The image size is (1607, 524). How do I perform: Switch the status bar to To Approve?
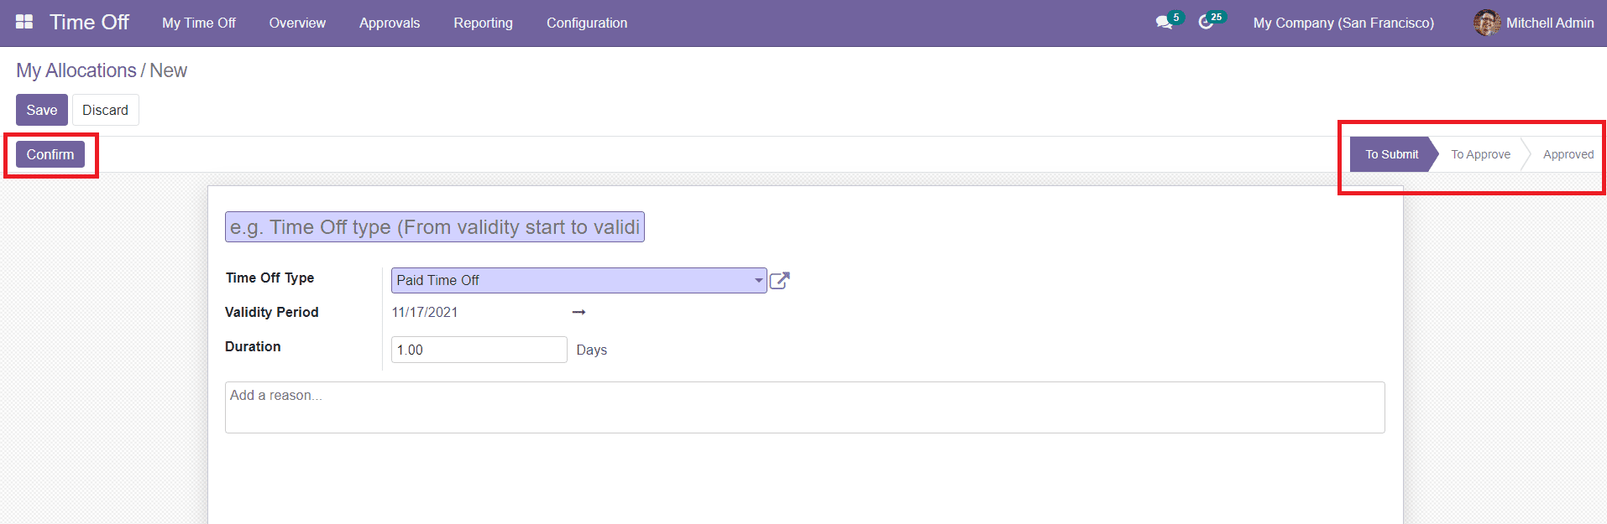1479,154
